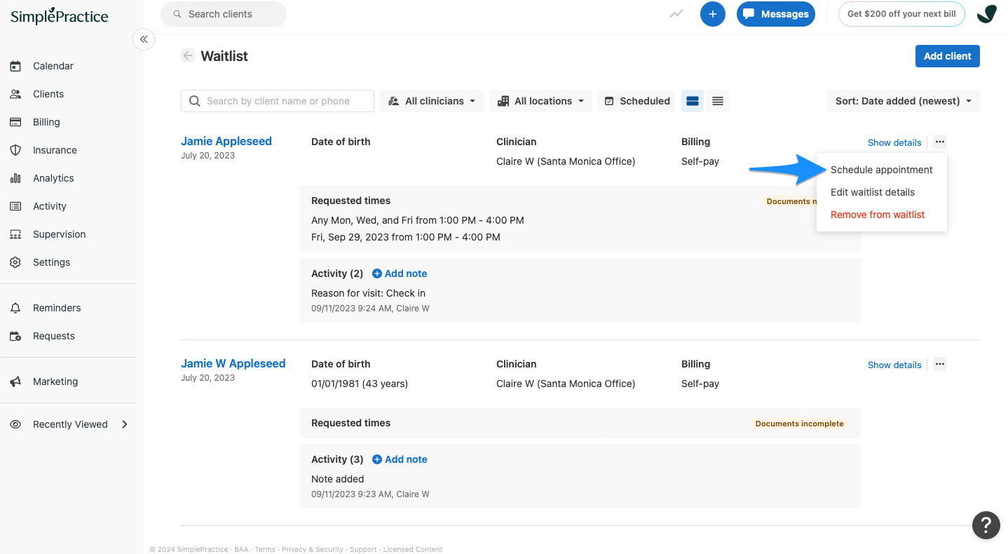This screenshot has height=554, width=1008.
Task: Open the Sort: Date added (newest) dropdown
Action: pos(904,101)
